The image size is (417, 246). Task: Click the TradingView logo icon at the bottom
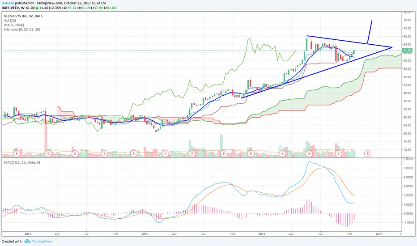[27, 241]
